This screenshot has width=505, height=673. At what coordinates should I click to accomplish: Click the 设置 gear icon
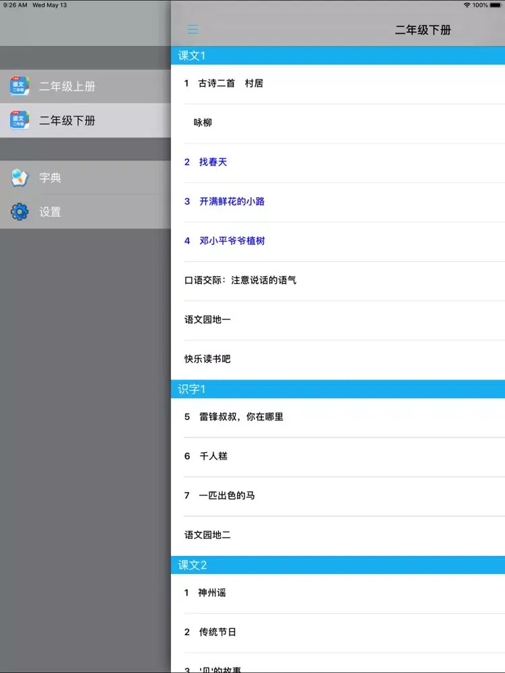pos(20,211)
